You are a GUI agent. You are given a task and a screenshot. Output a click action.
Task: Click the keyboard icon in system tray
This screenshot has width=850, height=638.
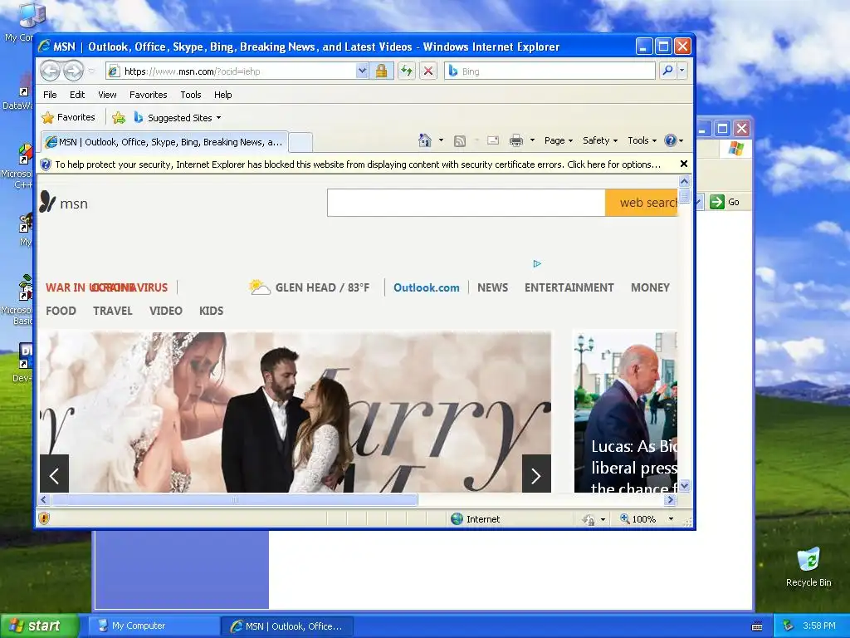click(757, 626)
